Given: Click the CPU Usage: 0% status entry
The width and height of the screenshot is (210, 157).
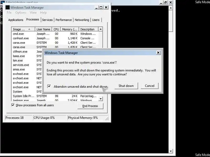Looking at the screenshot, I should click(50, 118).
